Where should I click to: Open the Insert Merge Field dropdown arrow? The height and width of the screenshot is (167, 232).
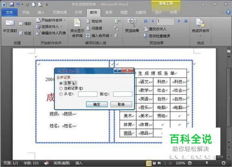(111, 36)
